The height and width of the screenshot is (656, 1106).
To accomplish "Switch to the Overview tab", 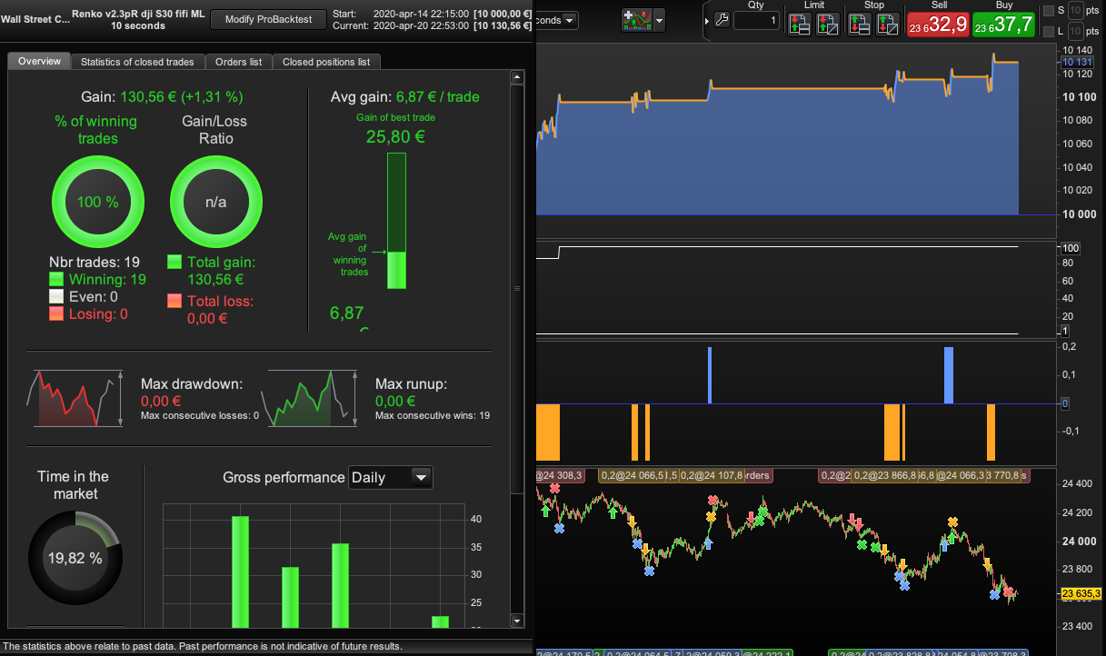I will pos(39,61).
